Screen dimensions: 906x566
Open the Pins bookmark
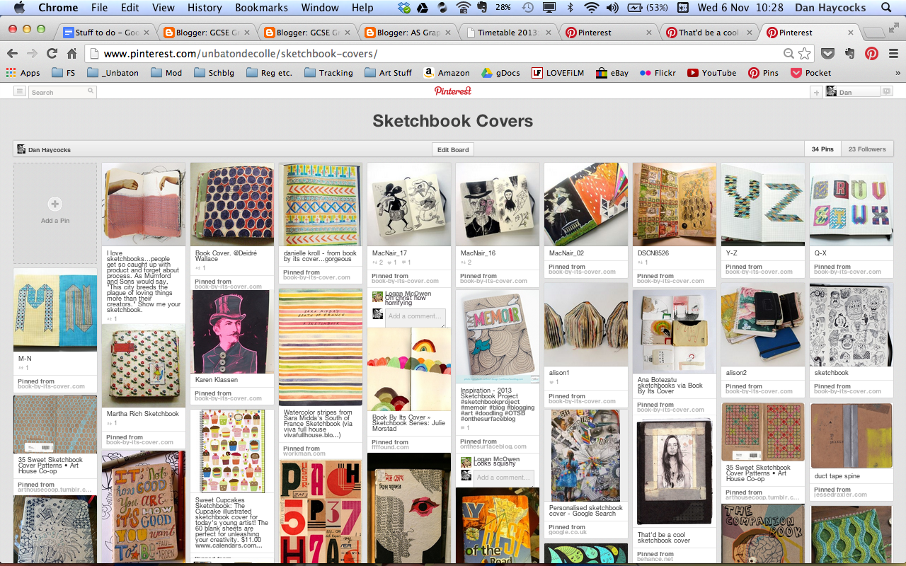pos(764,73)
